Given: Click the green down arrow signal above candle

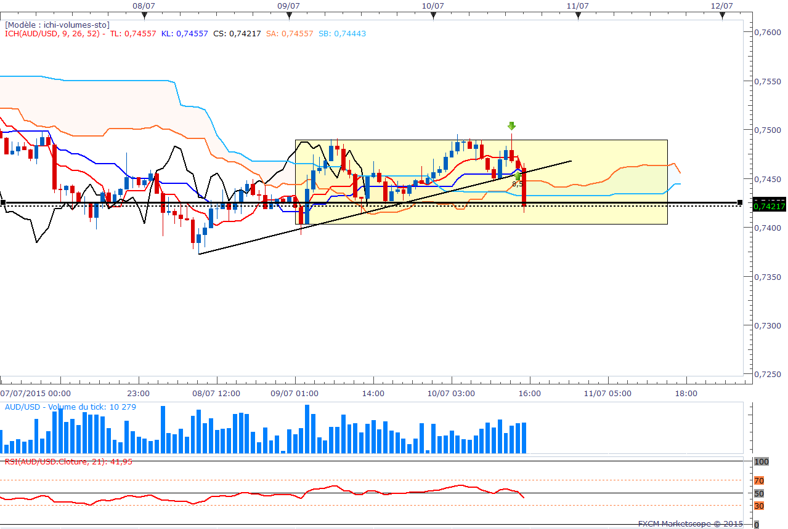Looking at the screenshot, I should point(511,126).
